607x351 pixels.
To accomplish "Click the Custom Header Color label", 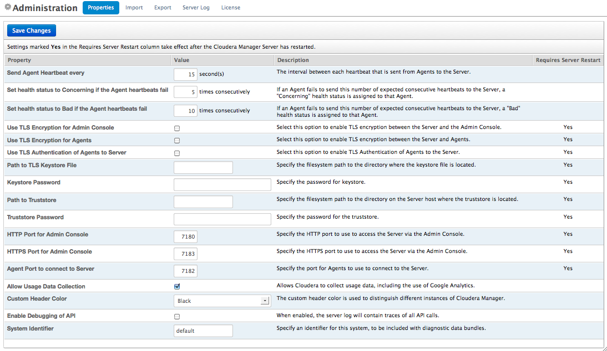I will tap(37, 298).
